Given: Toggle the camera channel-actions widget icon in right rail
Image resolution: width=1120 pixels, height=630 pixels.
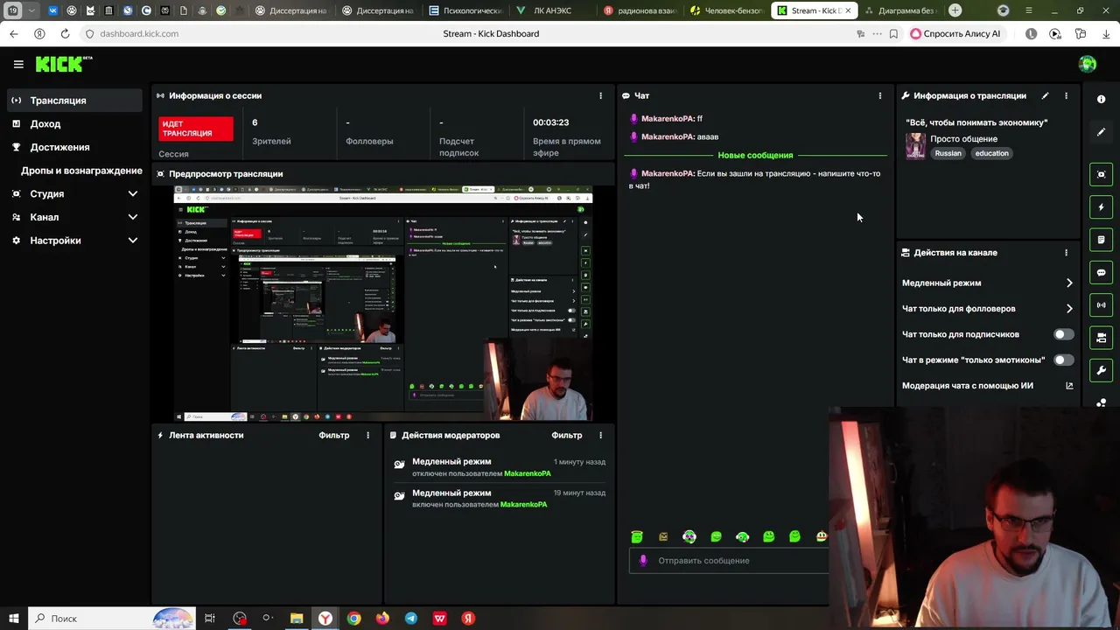Looking at the screenshot, I should [1102, 338].
